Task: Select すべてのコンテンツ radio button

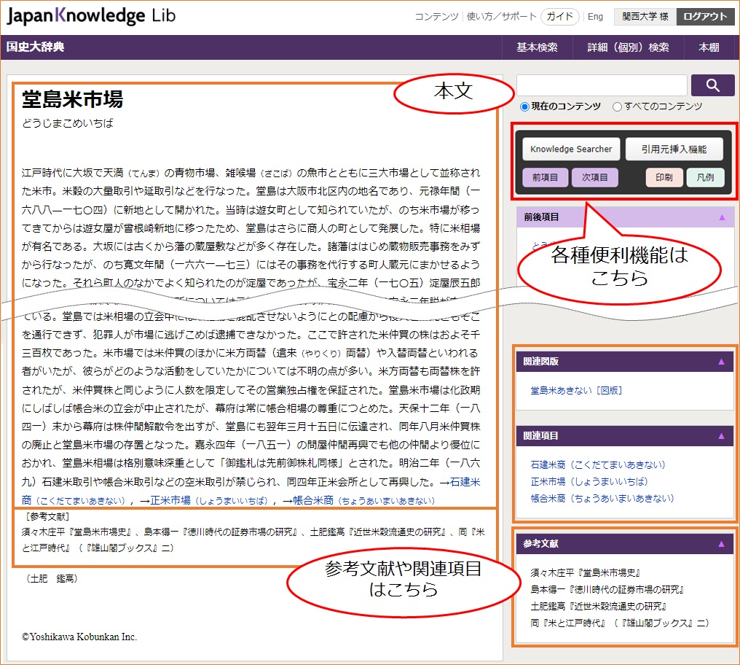Action: pyautogui.click(x=617, y=106)
